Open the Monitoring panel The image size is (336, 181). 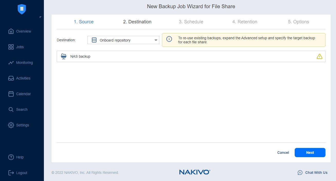(11, 62)
